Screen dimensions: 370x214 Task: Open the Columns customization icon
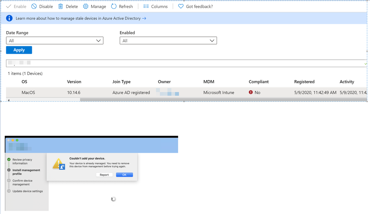[x=146, y=6]
